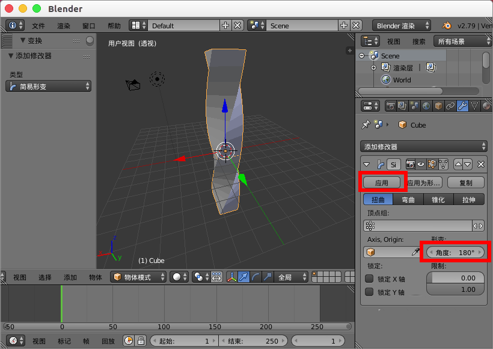Open the Render properties tab (camera icon)
The height and width of the screenshot is (349, 493).
tap(391, 106)
